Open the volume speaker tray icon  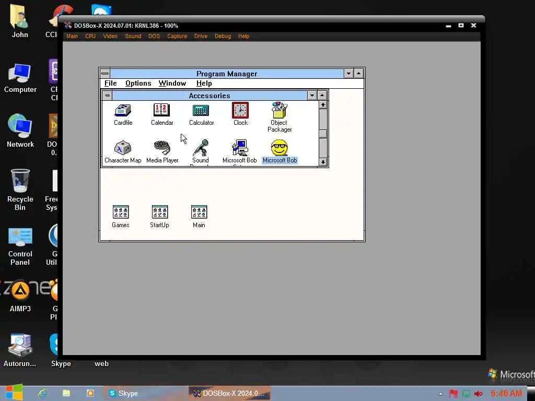[479, 394]
